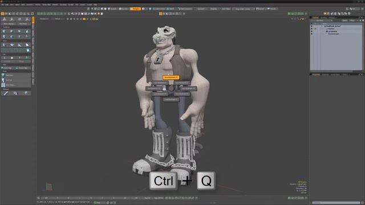Switch to Vertices selection mode
This screenshot has height=205, width=365.
pos(112,9)
